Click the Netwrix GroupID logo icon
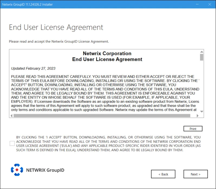 [17, 170]
